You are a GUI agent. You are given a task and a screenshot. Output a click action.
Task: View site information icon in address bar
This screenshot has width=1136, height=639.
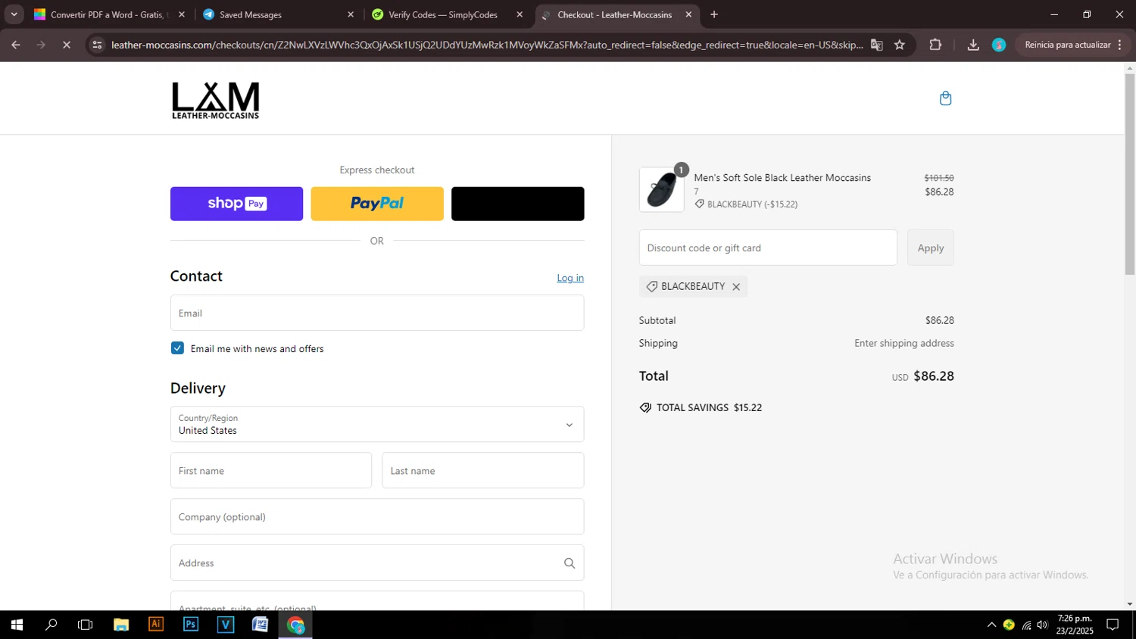[97, 45]
